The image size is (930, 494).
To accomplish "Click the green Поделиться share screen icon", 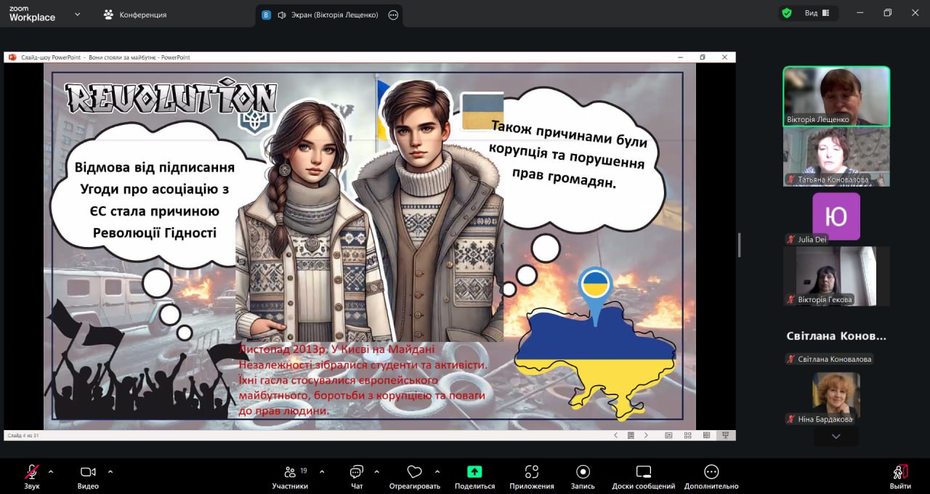I will pos(474,472).
